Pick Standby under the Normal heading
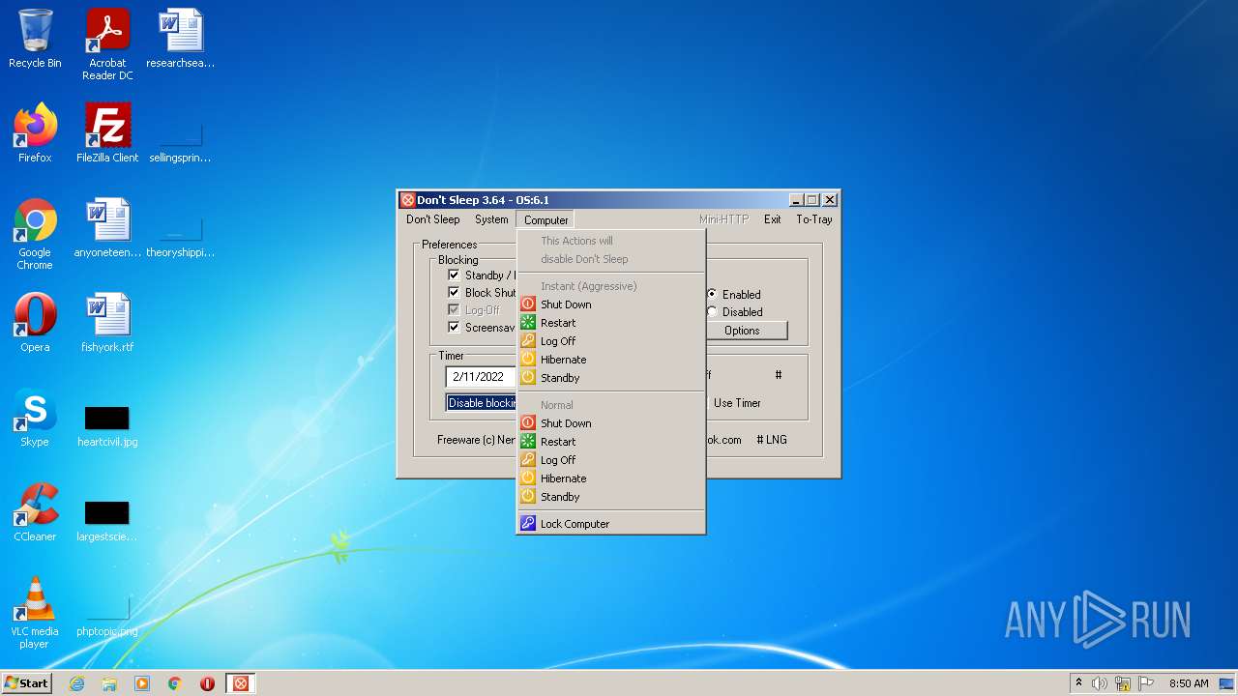Image resolution: width=1238 pixels, height=696 pixels. click(610, 497)
